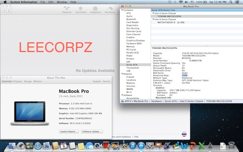Open Microsoft PowerPoint P icon
The height and width of the screenshot is (152, 243).
coord(193,146)
